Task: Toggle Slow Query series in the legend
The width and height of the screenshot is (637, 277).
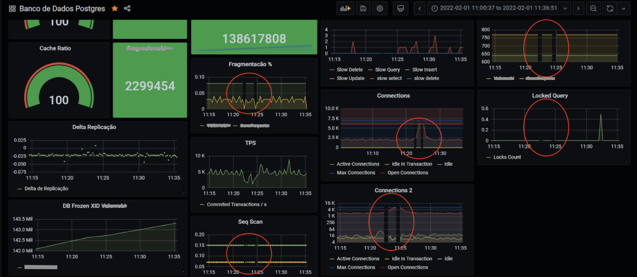Action: [x=387, y=70]
